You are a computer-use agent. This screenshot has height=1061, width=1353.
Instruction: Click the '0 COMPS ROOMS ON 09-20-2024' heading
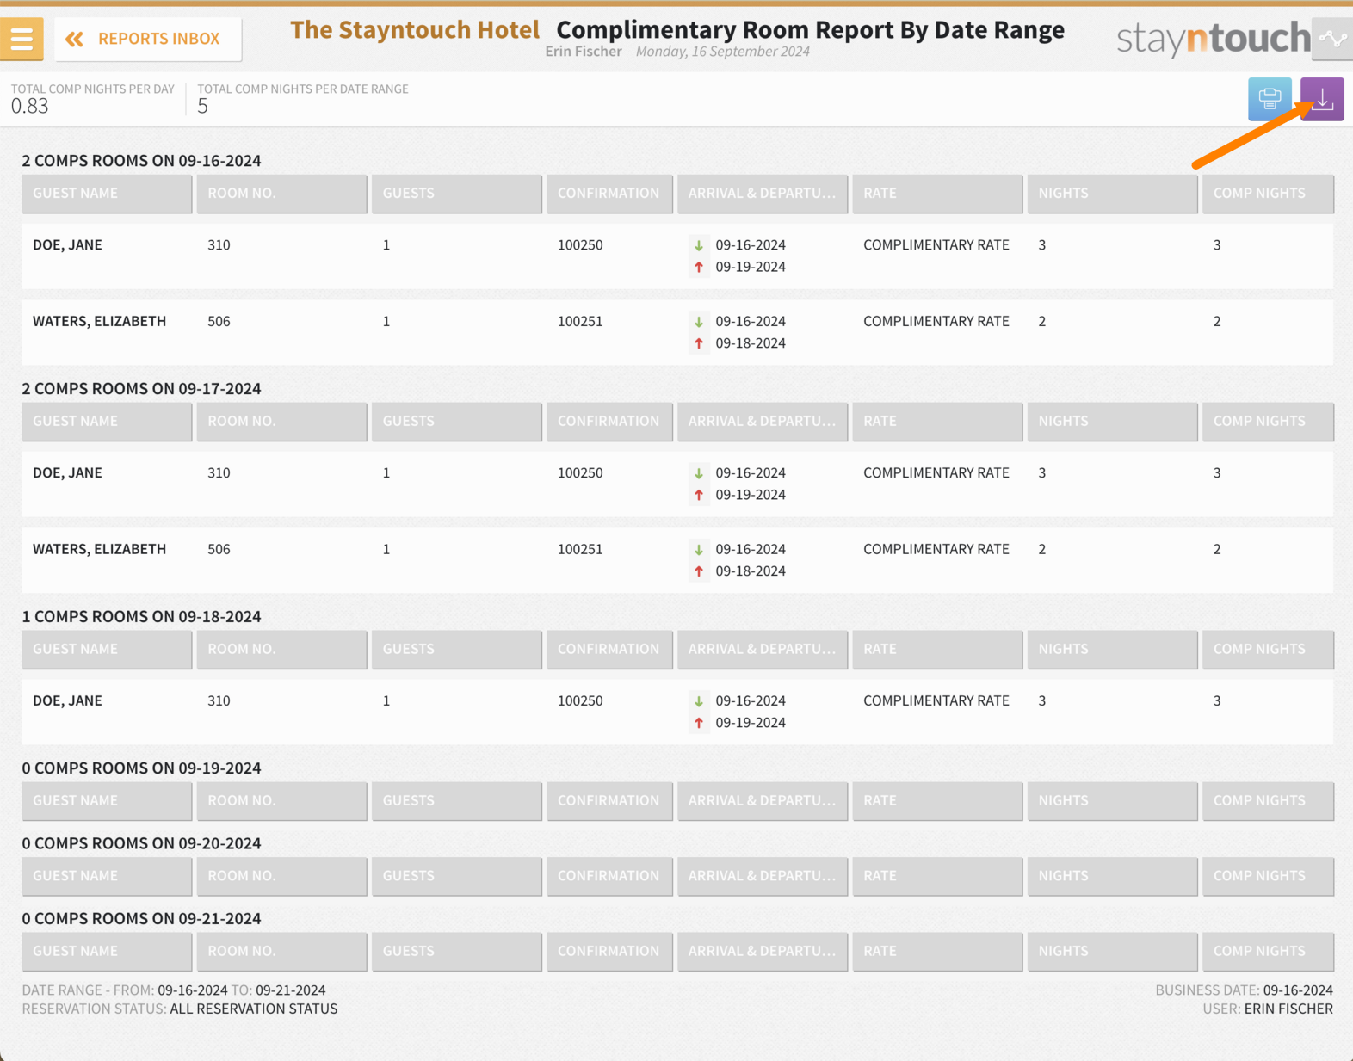tap(141, 843)
